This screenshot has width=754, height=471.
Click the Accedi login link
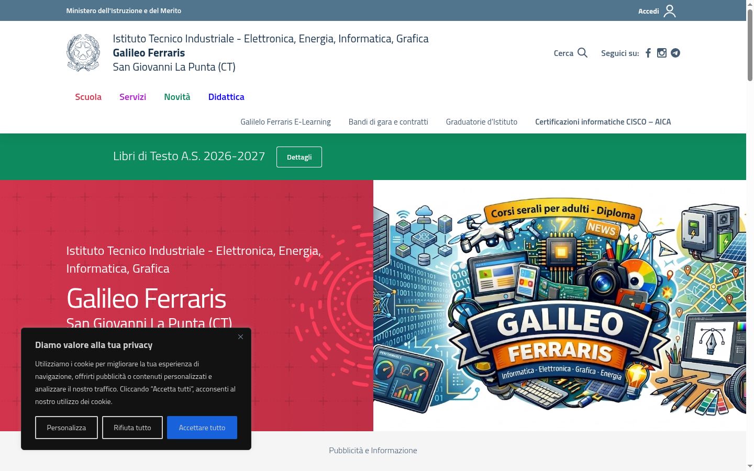tap(648, 11)
